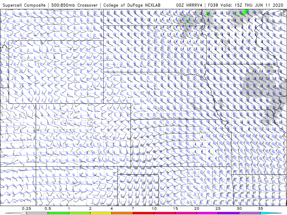Click the legend value 30

click(239, 209)
